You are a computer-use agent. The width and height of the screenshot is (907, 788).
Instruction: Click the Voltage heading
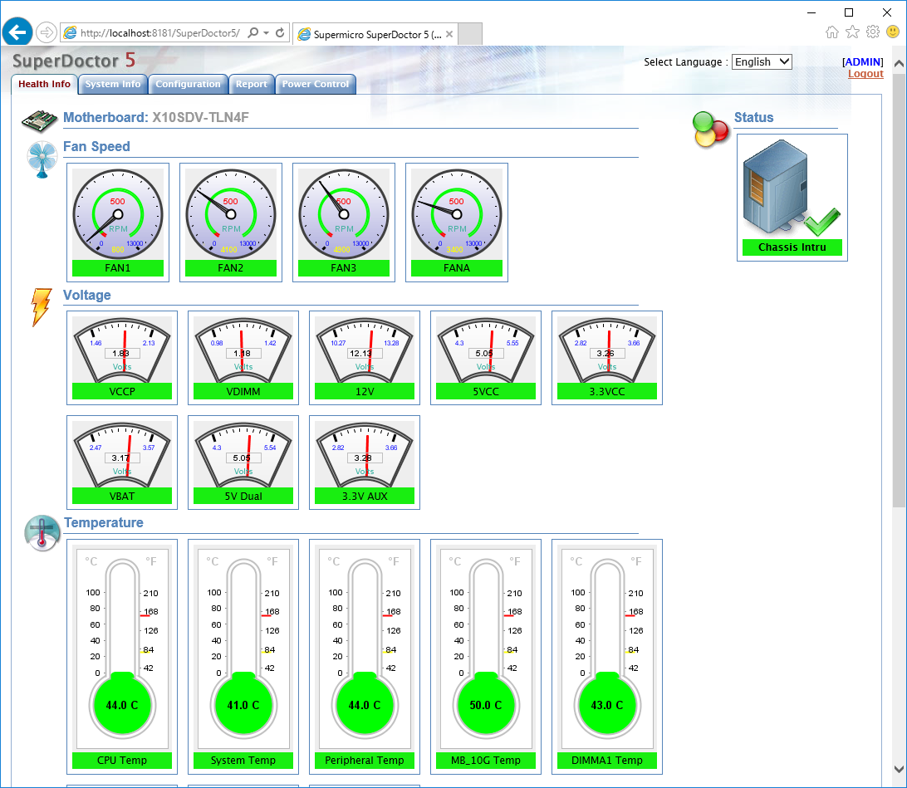pos(86,295)
